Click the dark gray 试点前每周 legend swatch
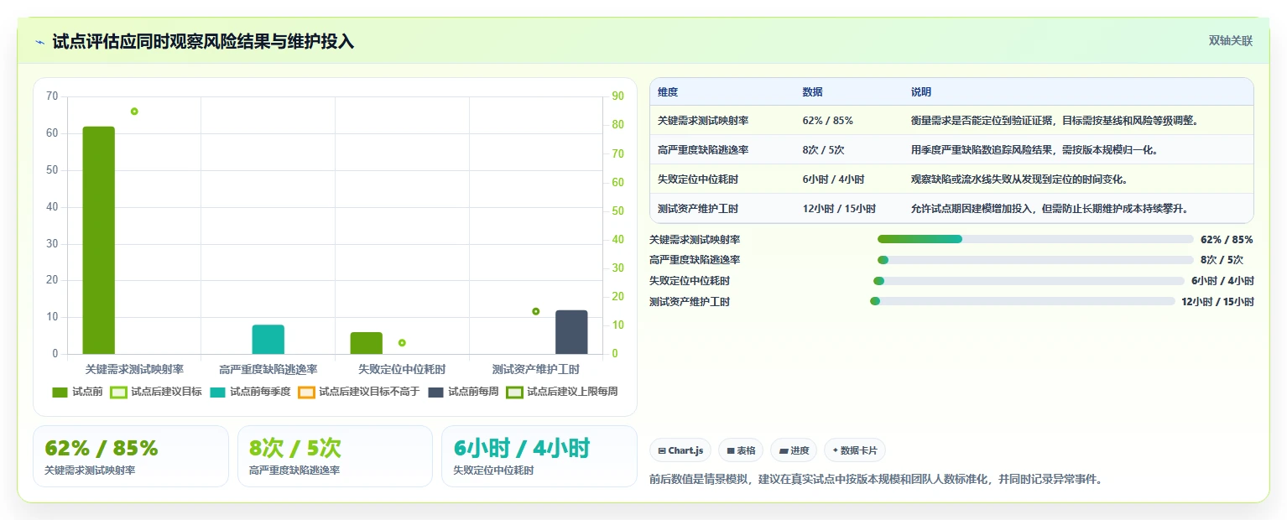 pos(435,392)
